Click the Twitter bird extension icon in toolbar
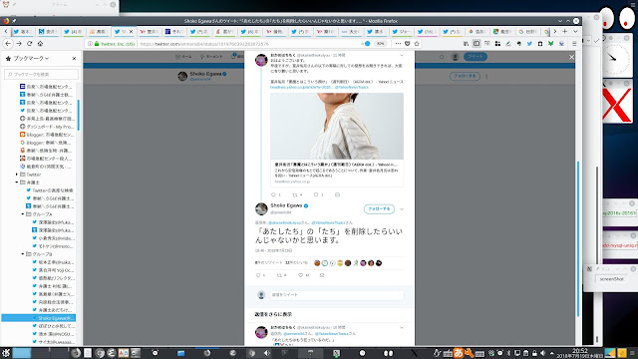The height and width of the screenshot is (359, 638). (x=529, y=44)
